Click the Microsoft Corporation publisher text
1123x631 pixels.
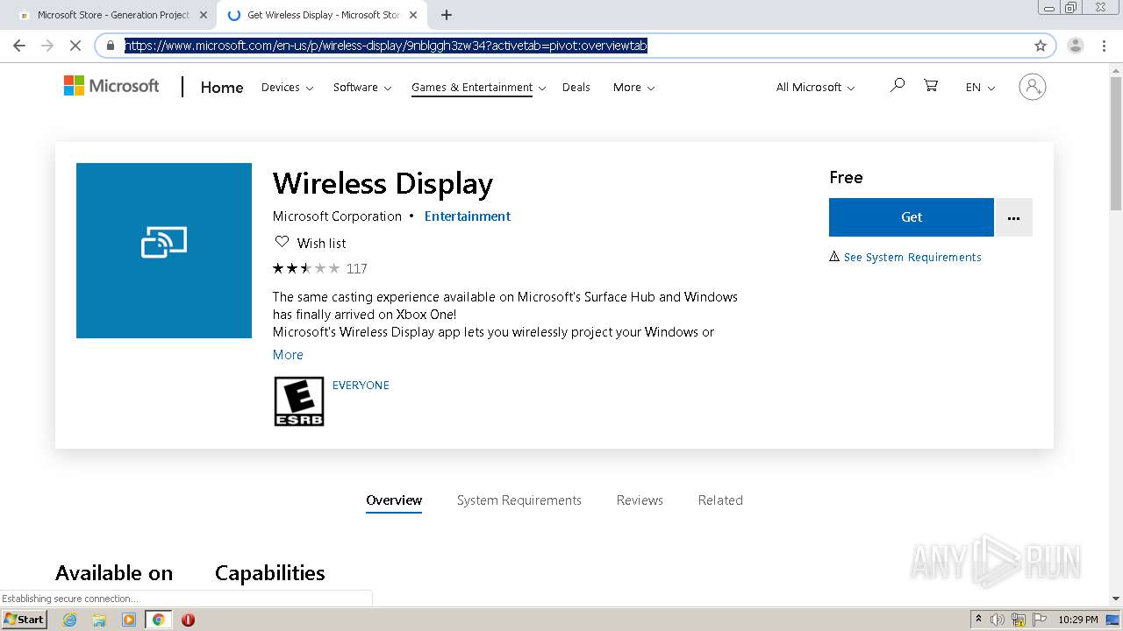(x=337, y=216)
